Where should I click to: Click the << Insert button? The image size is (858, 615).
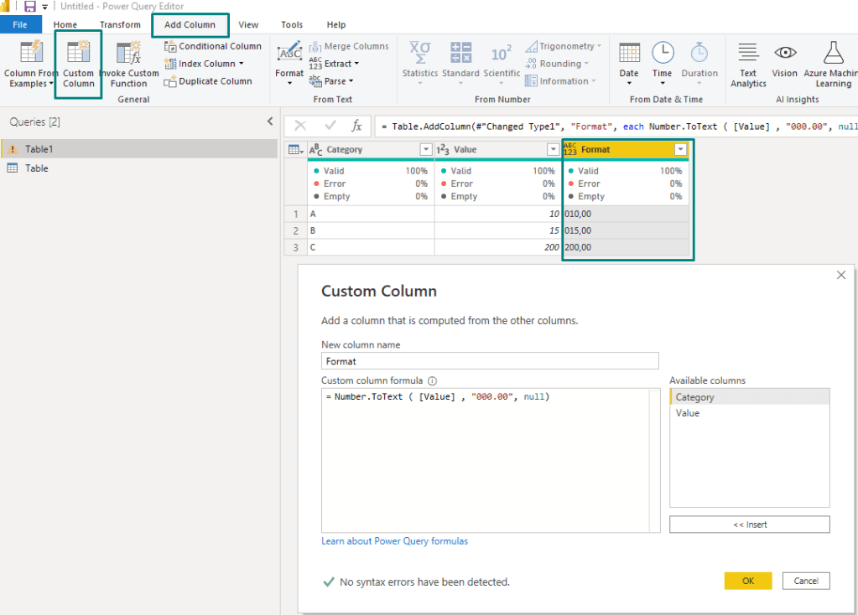click(x=749, y=525)
